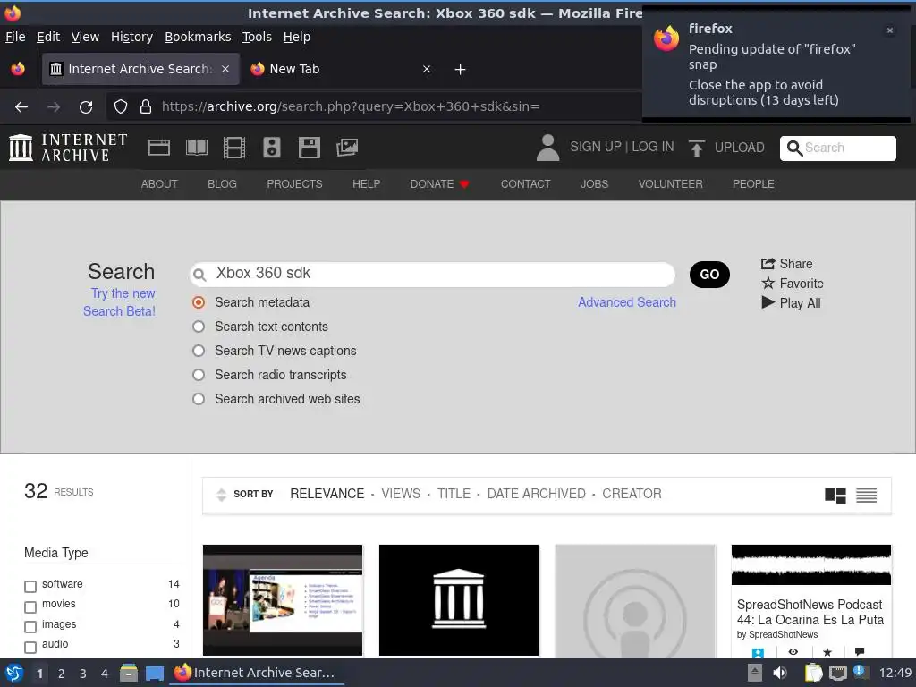916x687 pixels.
Task: Click the Firefox View pinned icon
Action: tap(18, 69)
